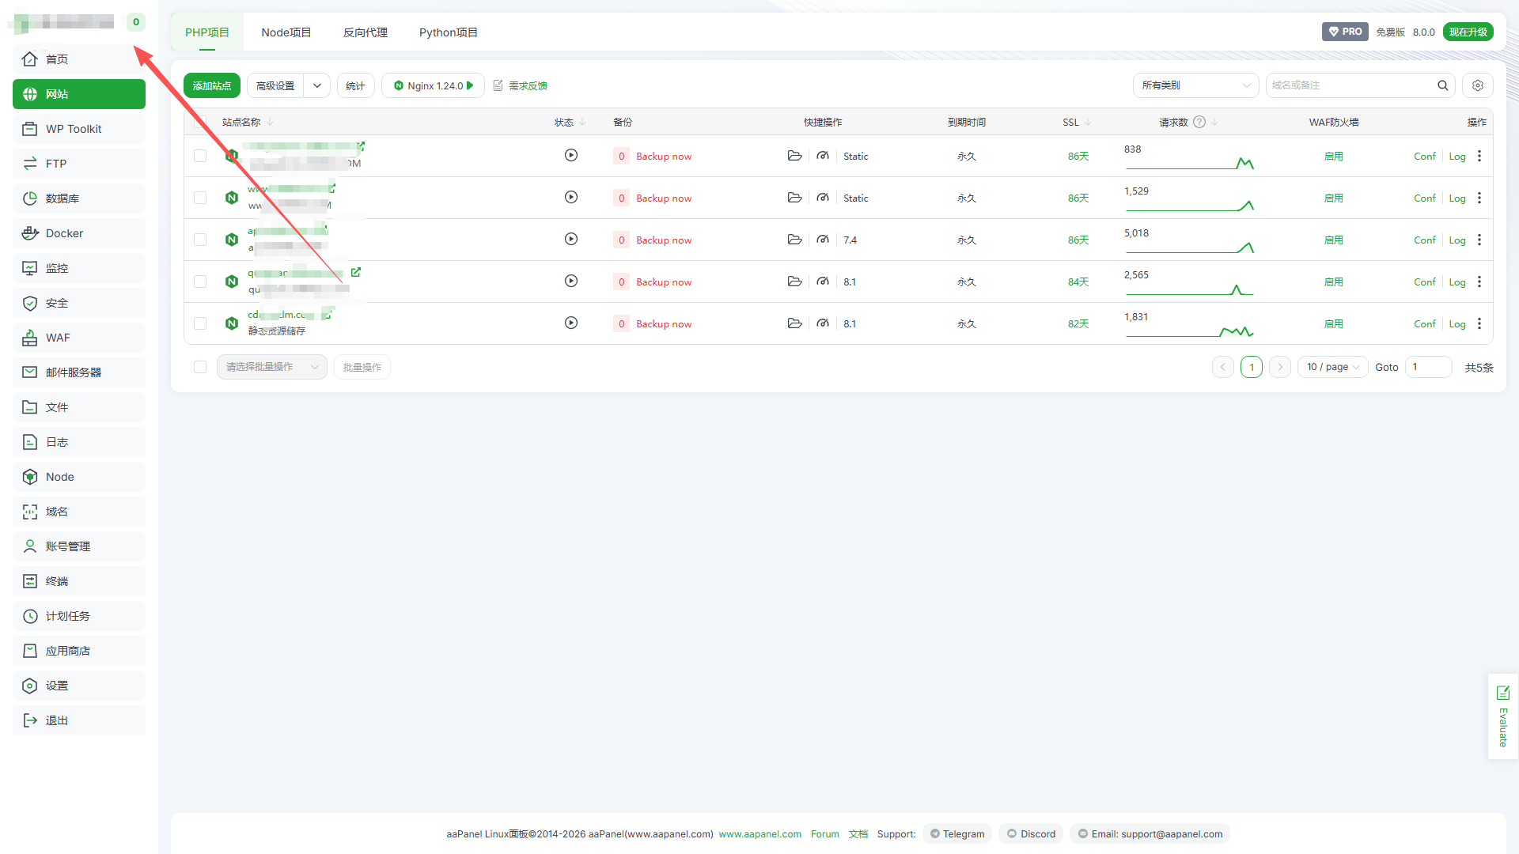Open the Docker sidebar icon
Viewport: 1519px width, 854px height.
coord(30,233)
